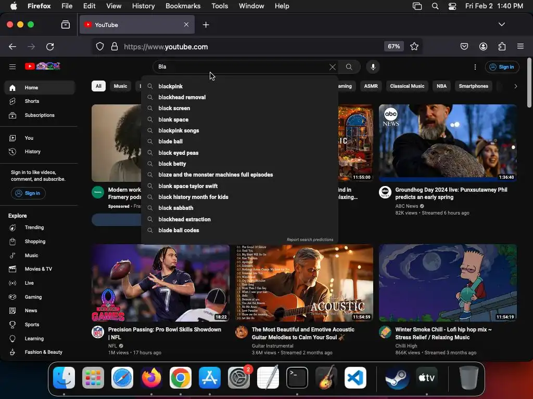The height and width of the screenshot is (399, 533).
Task: Open History in sidebar
Action: [x=40, y=152]
